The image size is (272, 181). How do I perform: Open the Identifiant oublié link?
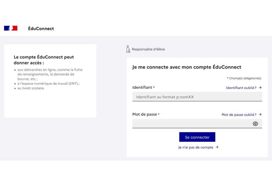tap(241, 88)
